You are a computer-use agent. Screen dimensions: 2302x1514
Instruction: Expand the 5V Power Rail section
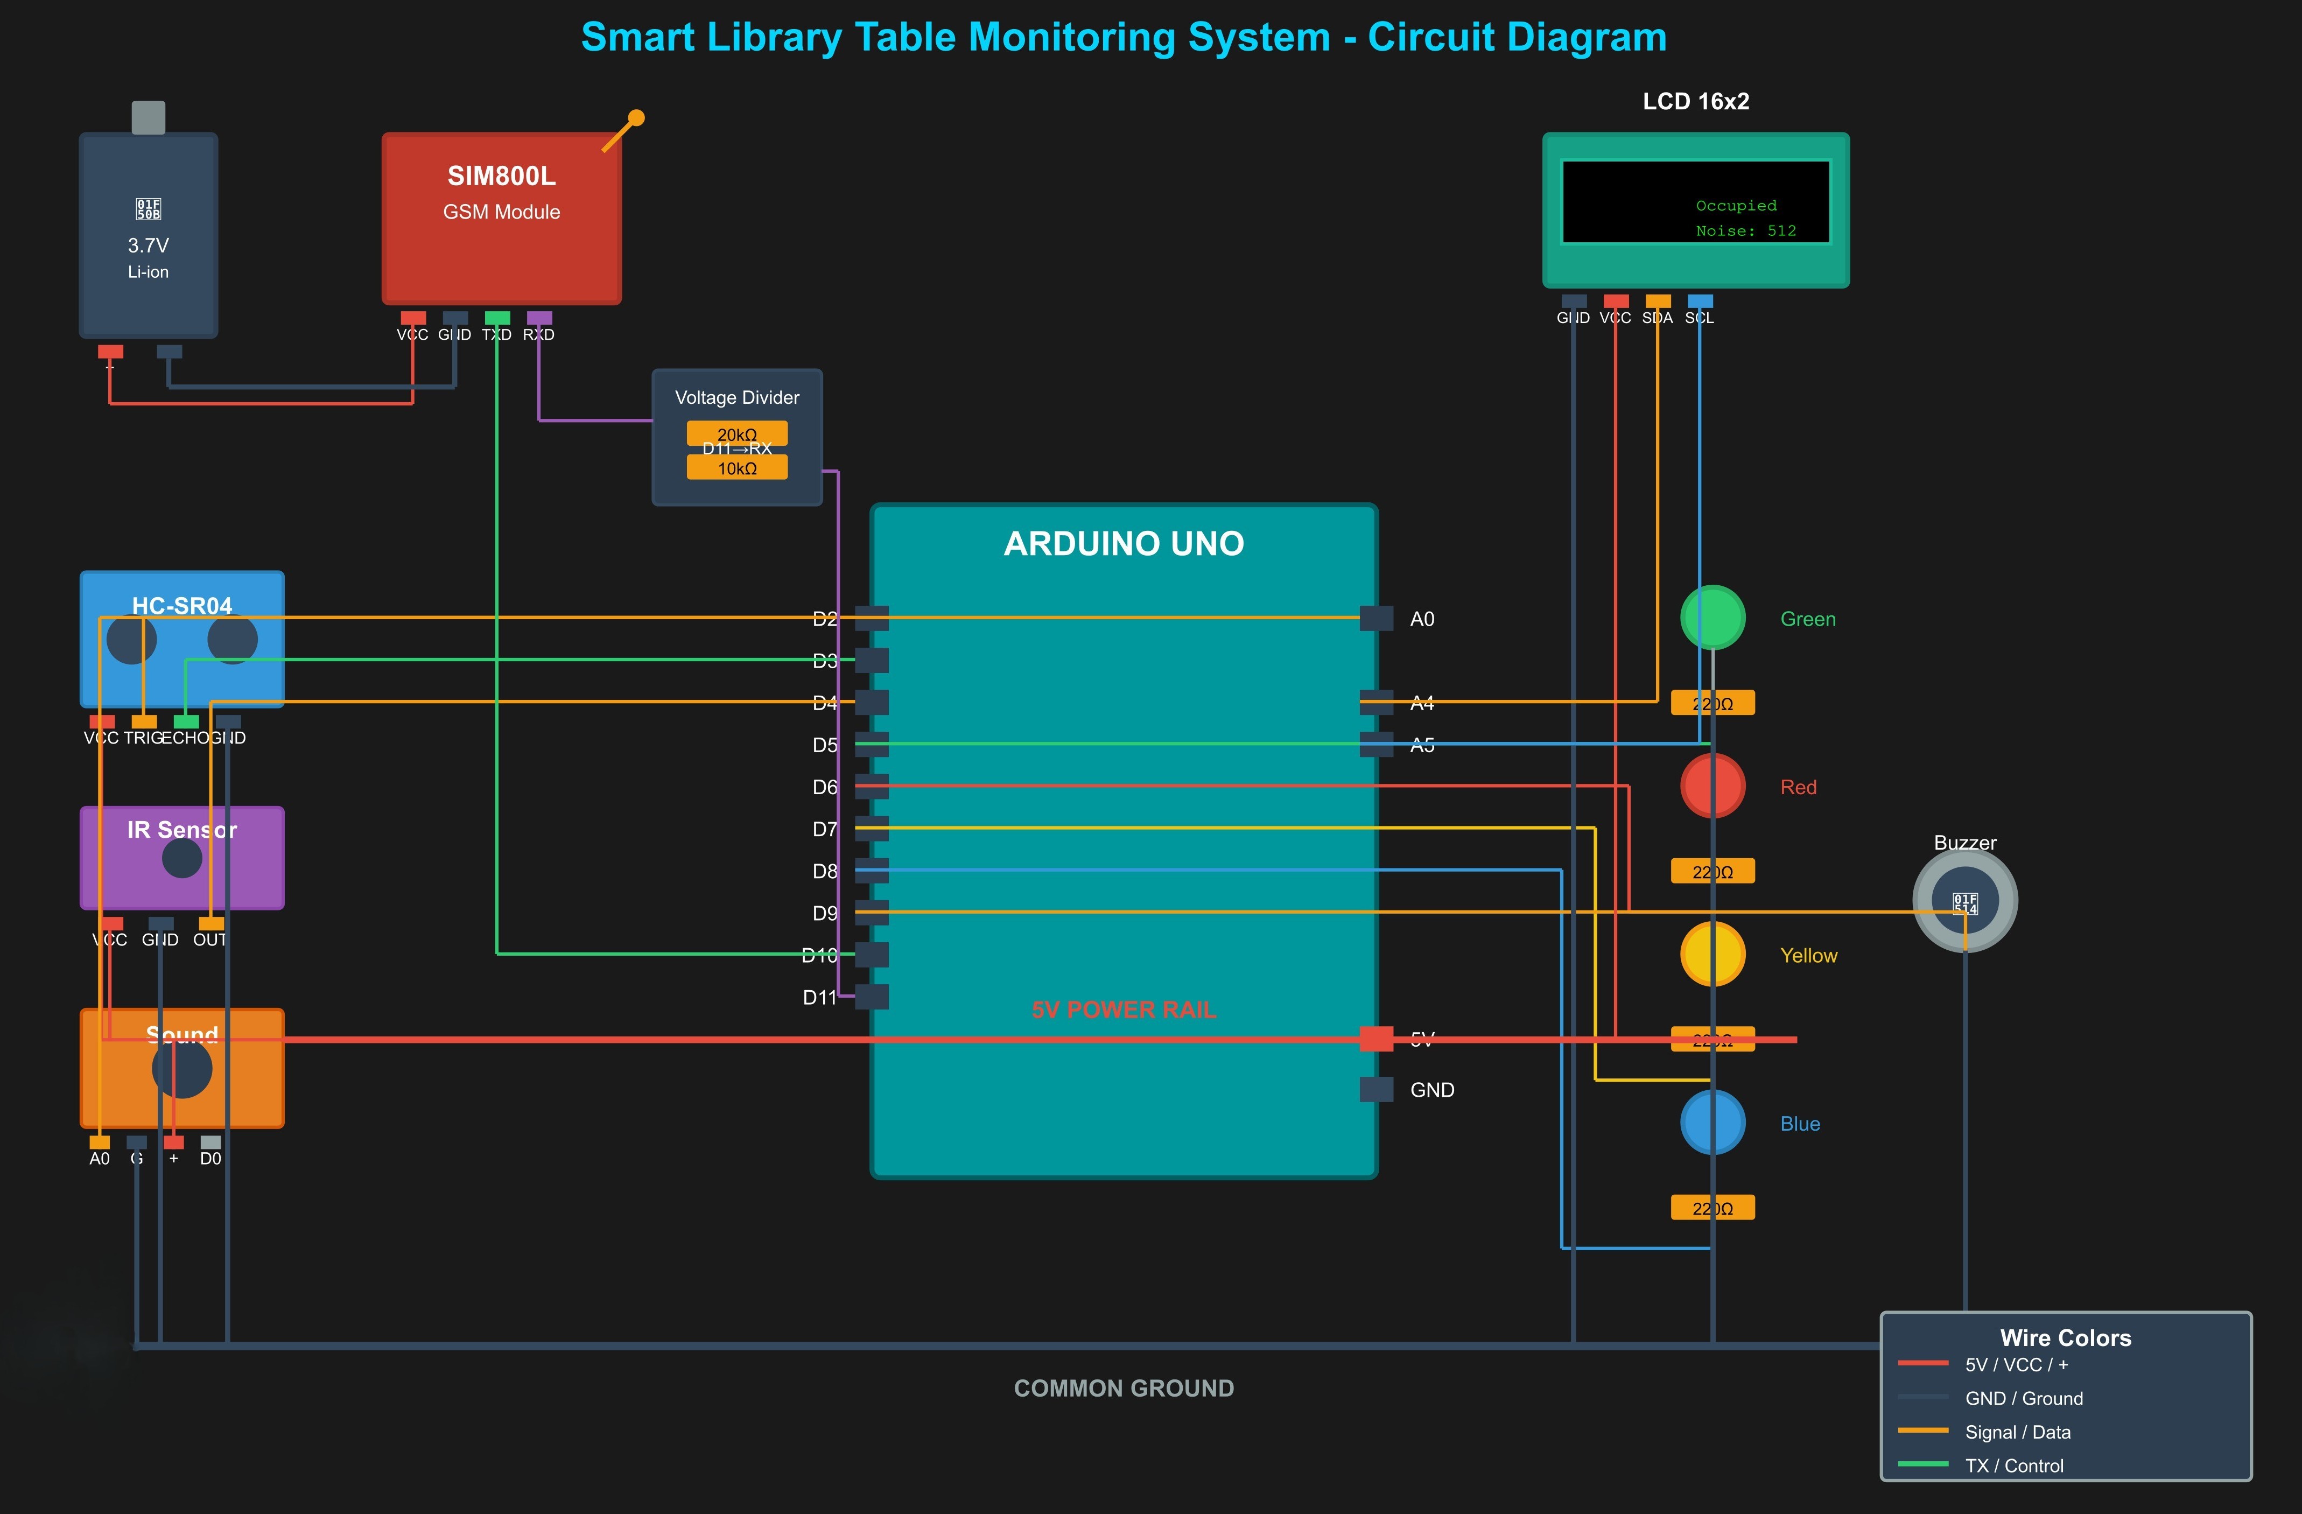point(1125,1009)
